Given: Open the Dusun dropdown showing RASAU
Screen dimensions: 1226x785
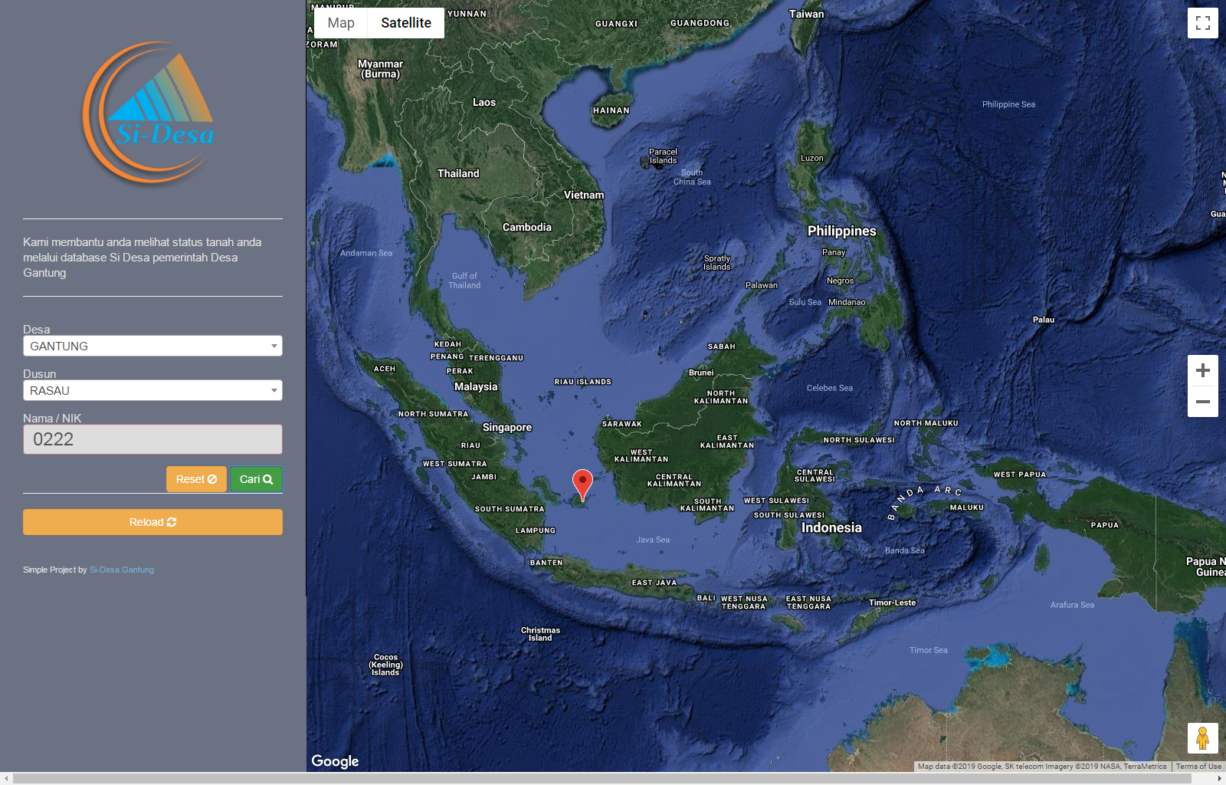Looking at the screenshot, I should coord(152,391).
